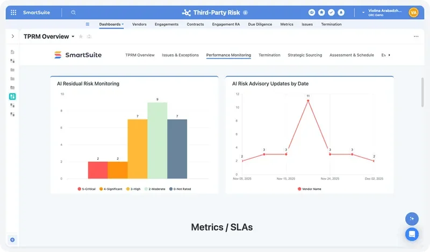430x252 pixels.
Task: Show more dashboard tabs with right arrow
Action: pos(389,55)
